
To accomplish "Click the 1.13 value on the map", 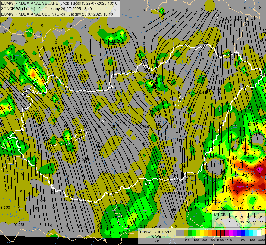I will (x=85, y=93).
